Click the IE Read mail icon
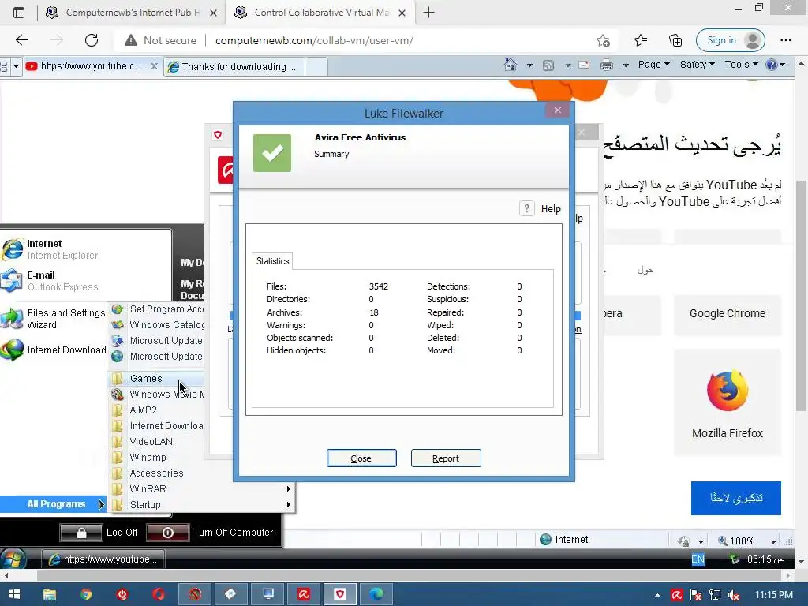This screenshot has width=808, height=606. (x=584, y=65)
